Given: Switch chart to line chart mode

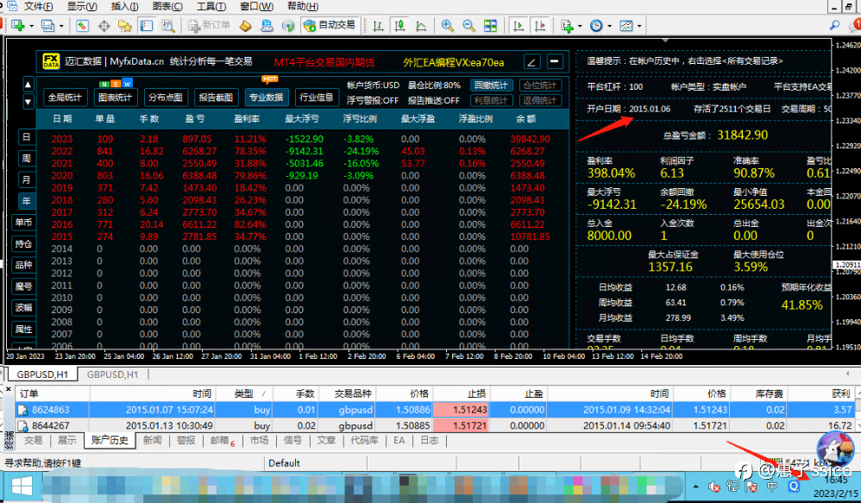Looking at the screenshot, I should 421,25.
